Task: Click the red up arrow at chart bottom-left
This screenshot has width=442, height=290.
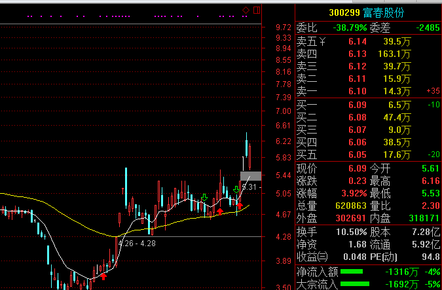Action: pyautogui.click(x=103, y=277)
